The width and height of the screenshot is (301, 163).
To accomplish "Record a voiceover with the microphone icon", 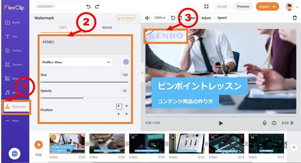I will (x=265, y=123).
